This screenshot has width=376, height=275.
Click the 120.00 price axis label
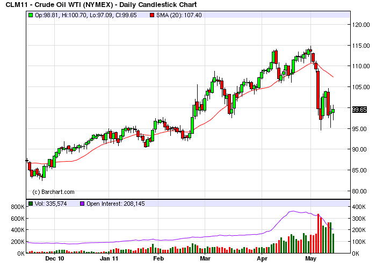pos(361,25)
